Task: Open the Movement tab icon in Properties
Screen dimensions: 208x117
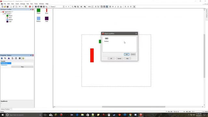Action: coord(5,58)
